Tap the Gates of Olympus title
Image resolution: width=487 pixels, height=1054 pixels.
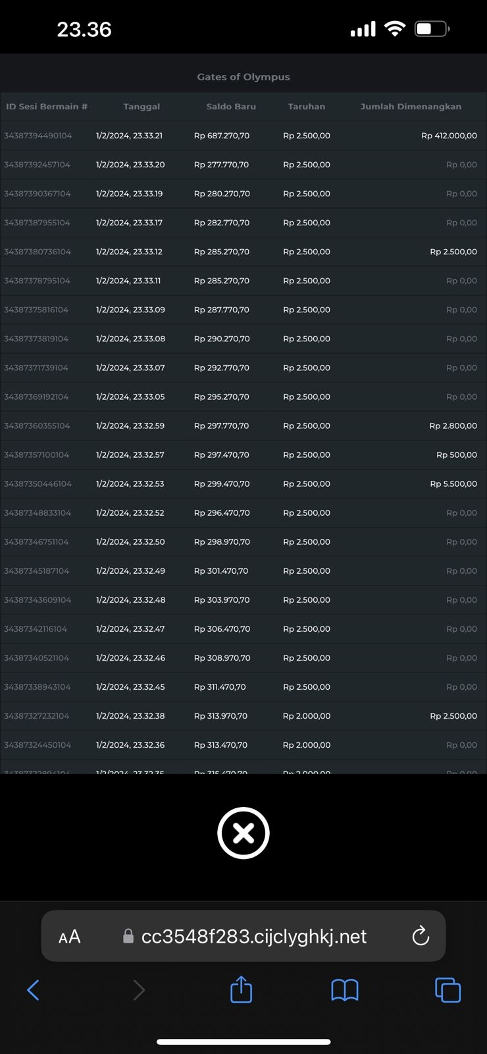click(244, 76)
